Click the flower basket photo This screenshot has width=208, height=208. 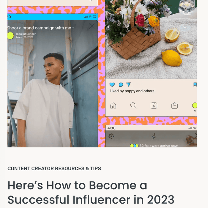(x=151, y=39)
